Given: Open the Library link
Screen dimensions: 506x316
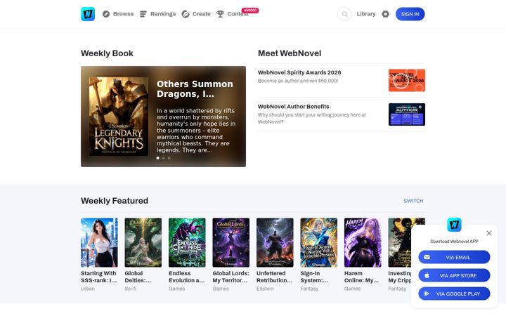Looking at the screenshot, I should [366, 14].
